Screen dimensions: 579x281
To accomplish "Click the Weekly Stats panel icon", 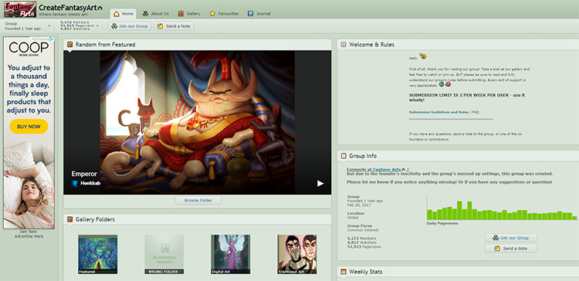I will (x=344, y=272).
